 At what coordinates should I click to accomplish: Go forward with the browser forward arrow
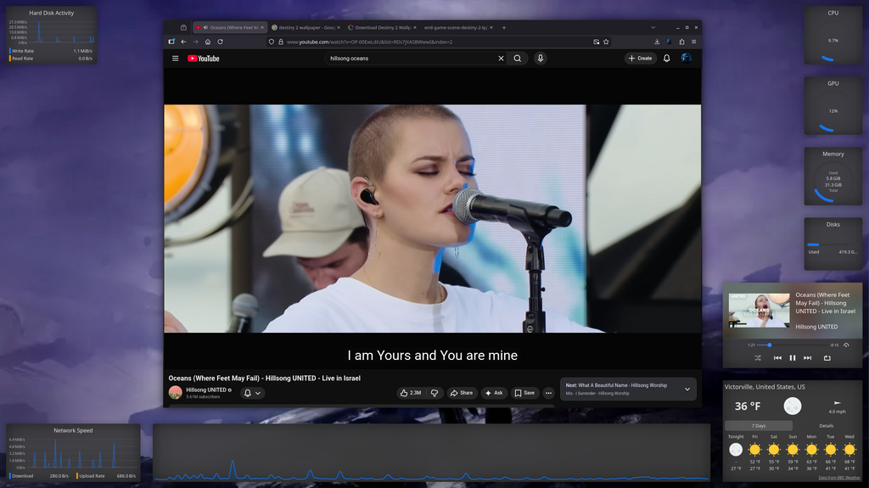pyautogui.click(x=196, y=42)
